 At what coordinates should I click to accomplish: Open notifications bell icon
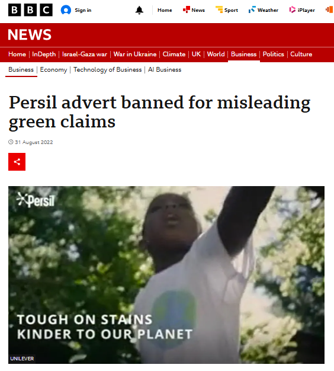click(139, 10)
